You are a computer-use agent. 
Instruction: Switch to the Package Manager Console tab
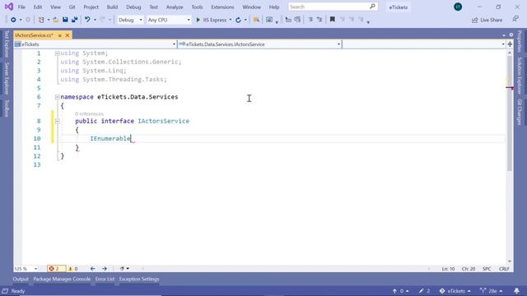click(62, 279)
